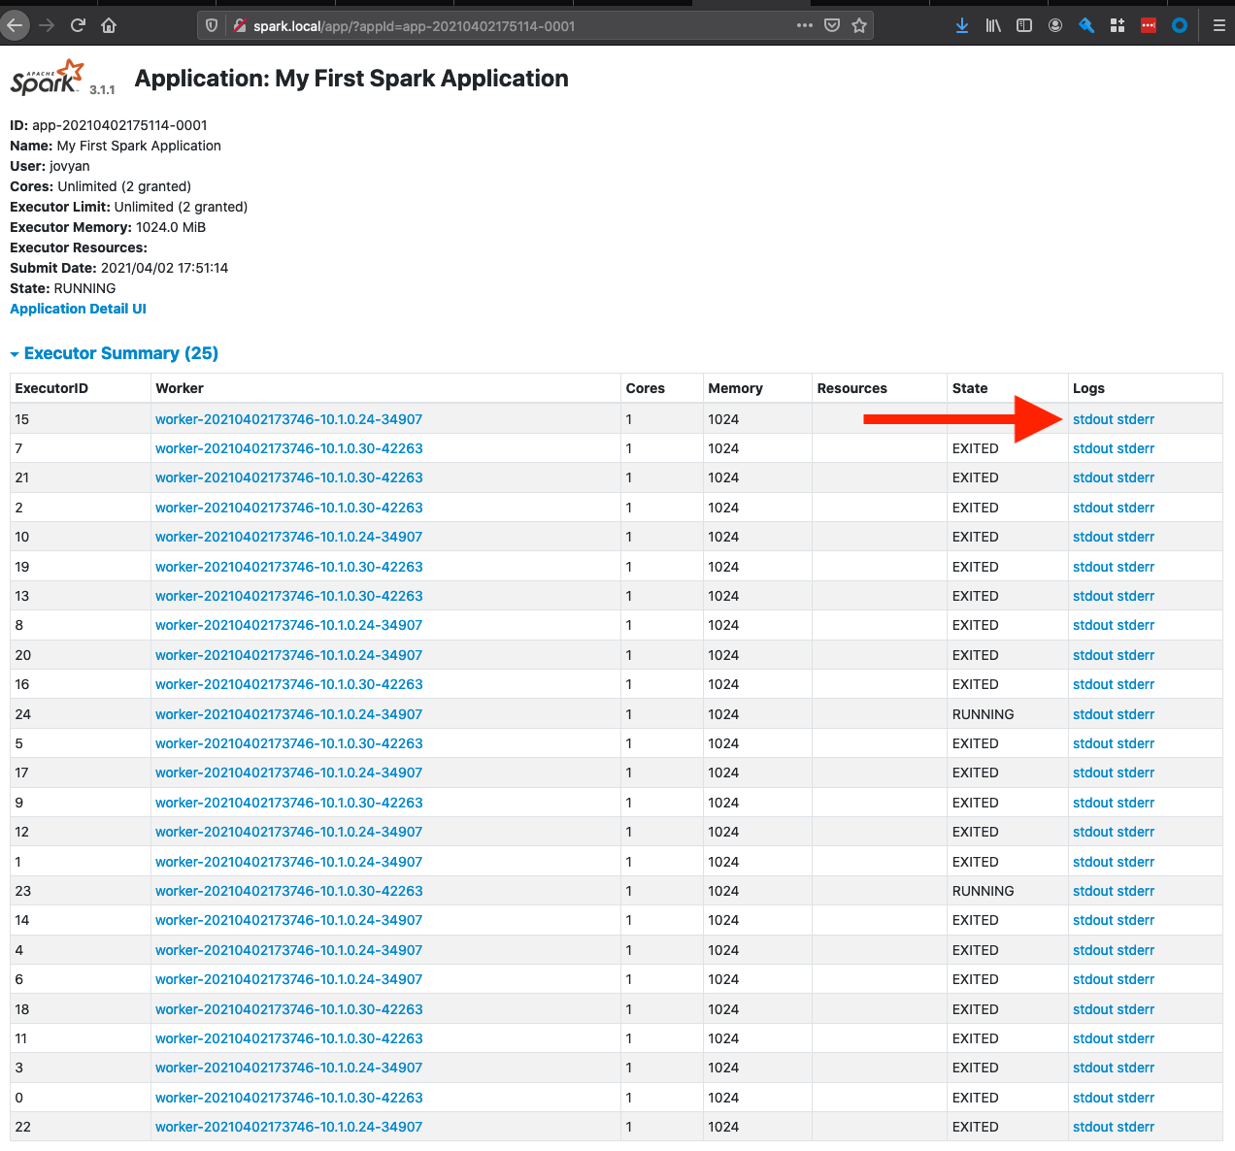Click the Apache Spark logo
The height and width of the screenshot is (1151, 1235).
(45, 76)
